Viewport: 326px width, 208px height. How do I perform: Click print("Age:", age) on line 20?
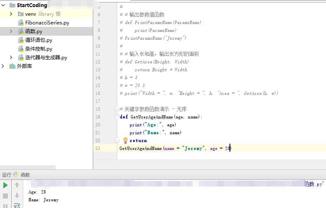(152, 125)
